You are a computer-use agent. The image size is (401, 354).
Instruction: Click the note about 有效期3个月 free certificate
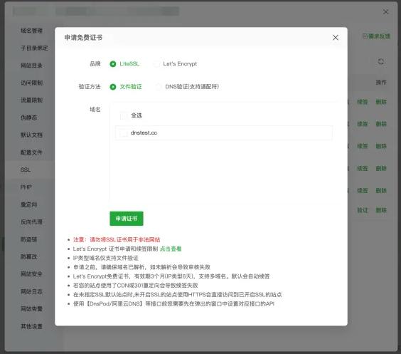coord(171,276)
